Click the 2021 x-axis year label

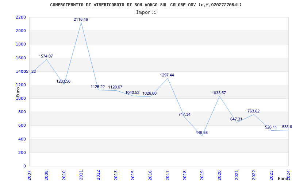(x=237, y=175)
